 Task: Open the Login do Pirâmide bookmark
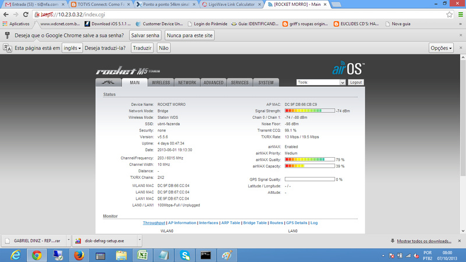pyautogui.click(x=207, y=24)
